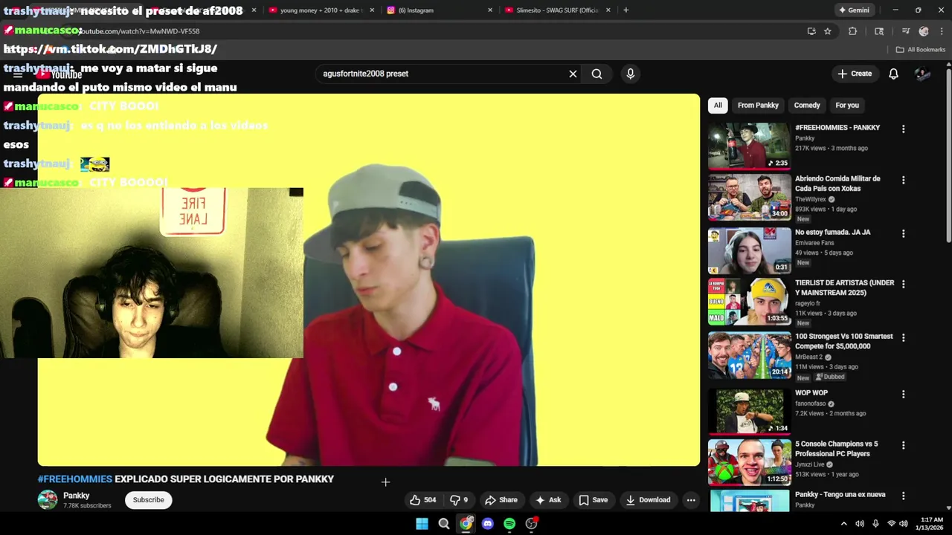Open options for 100 Strongest Vs 100 Smartest

coord(903,338)
